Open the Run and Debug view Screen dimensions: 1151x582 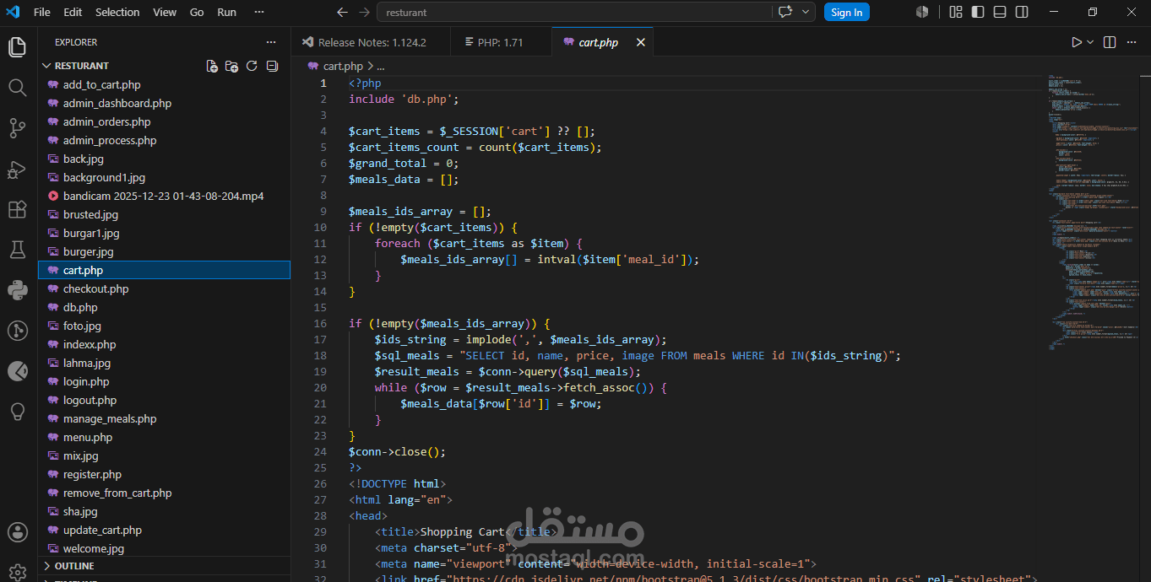point(17,169)
